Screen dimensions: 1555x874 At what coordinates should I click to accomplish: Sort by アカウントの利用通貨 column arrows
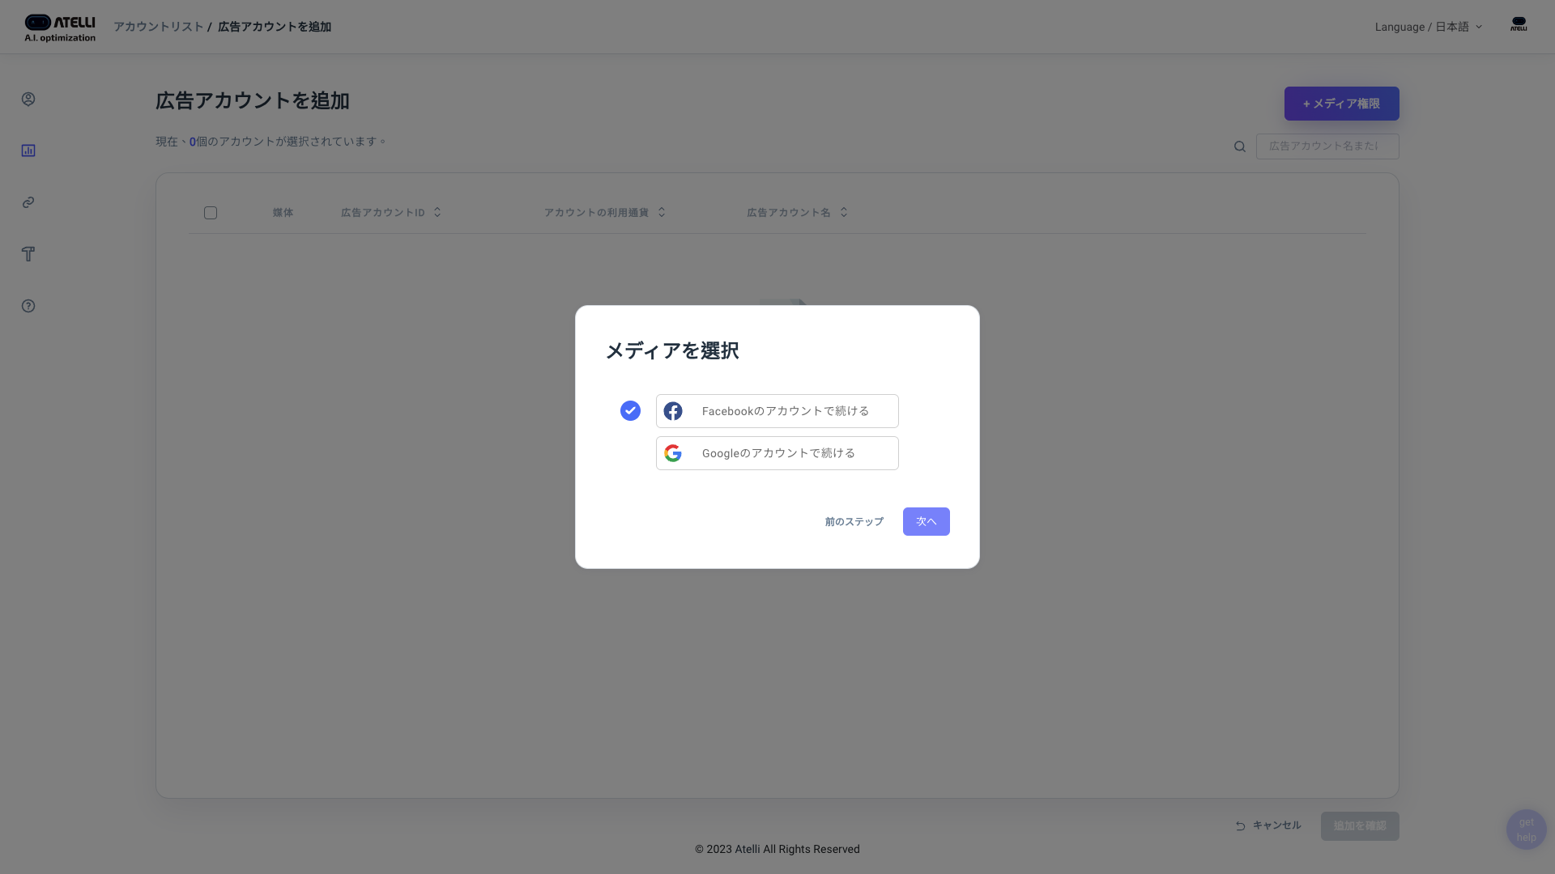(x=662, y=212)
